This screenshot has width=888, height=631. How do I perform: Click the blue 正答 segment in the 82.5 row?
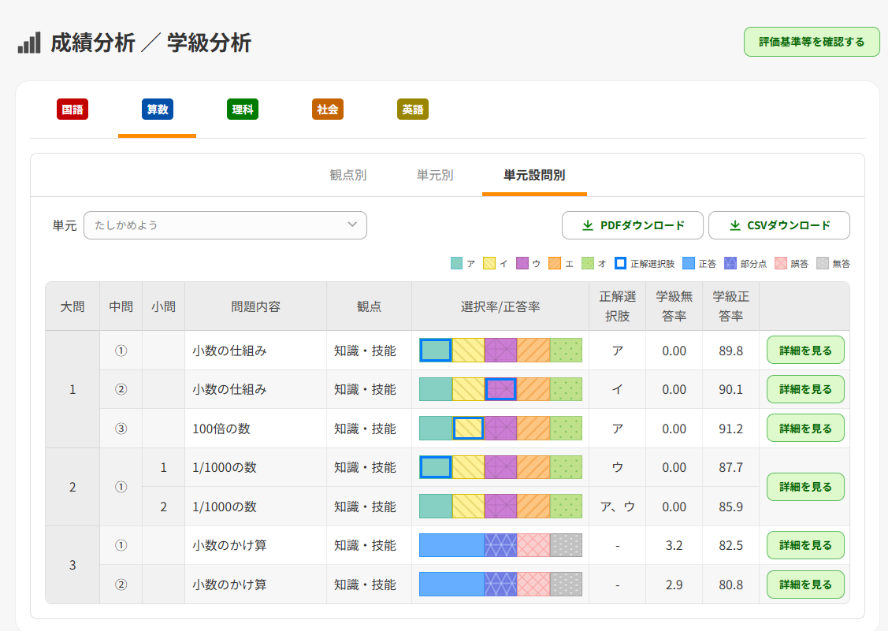(452, 545)
